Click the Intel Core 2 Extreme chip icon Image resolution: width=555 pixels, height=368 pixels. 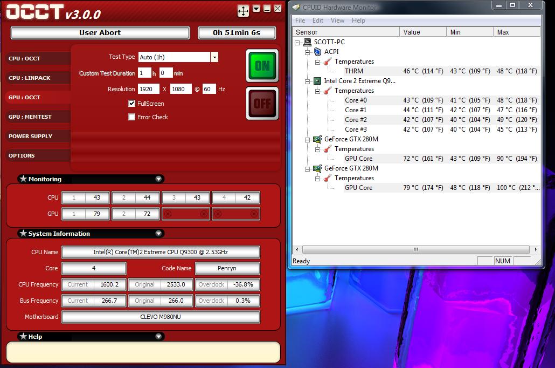tap(317, 81)
